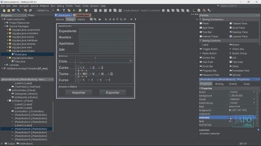261x146 pixels.
Task: Switch to the Events tab in Properties
Action: point(233,84)
